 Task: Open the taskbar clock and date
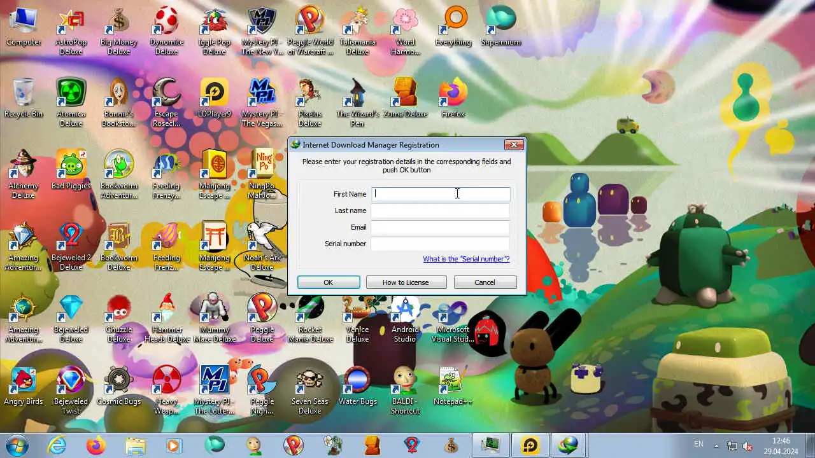click(781, 445)
